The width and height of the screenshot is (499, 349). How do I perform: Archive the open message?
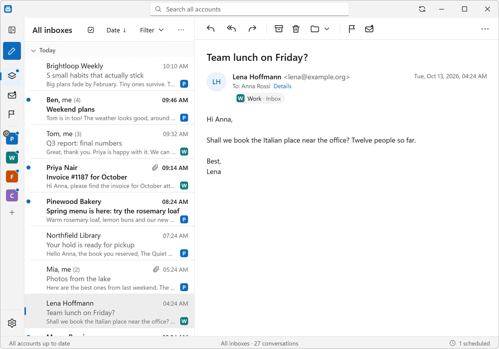[279, 29]
